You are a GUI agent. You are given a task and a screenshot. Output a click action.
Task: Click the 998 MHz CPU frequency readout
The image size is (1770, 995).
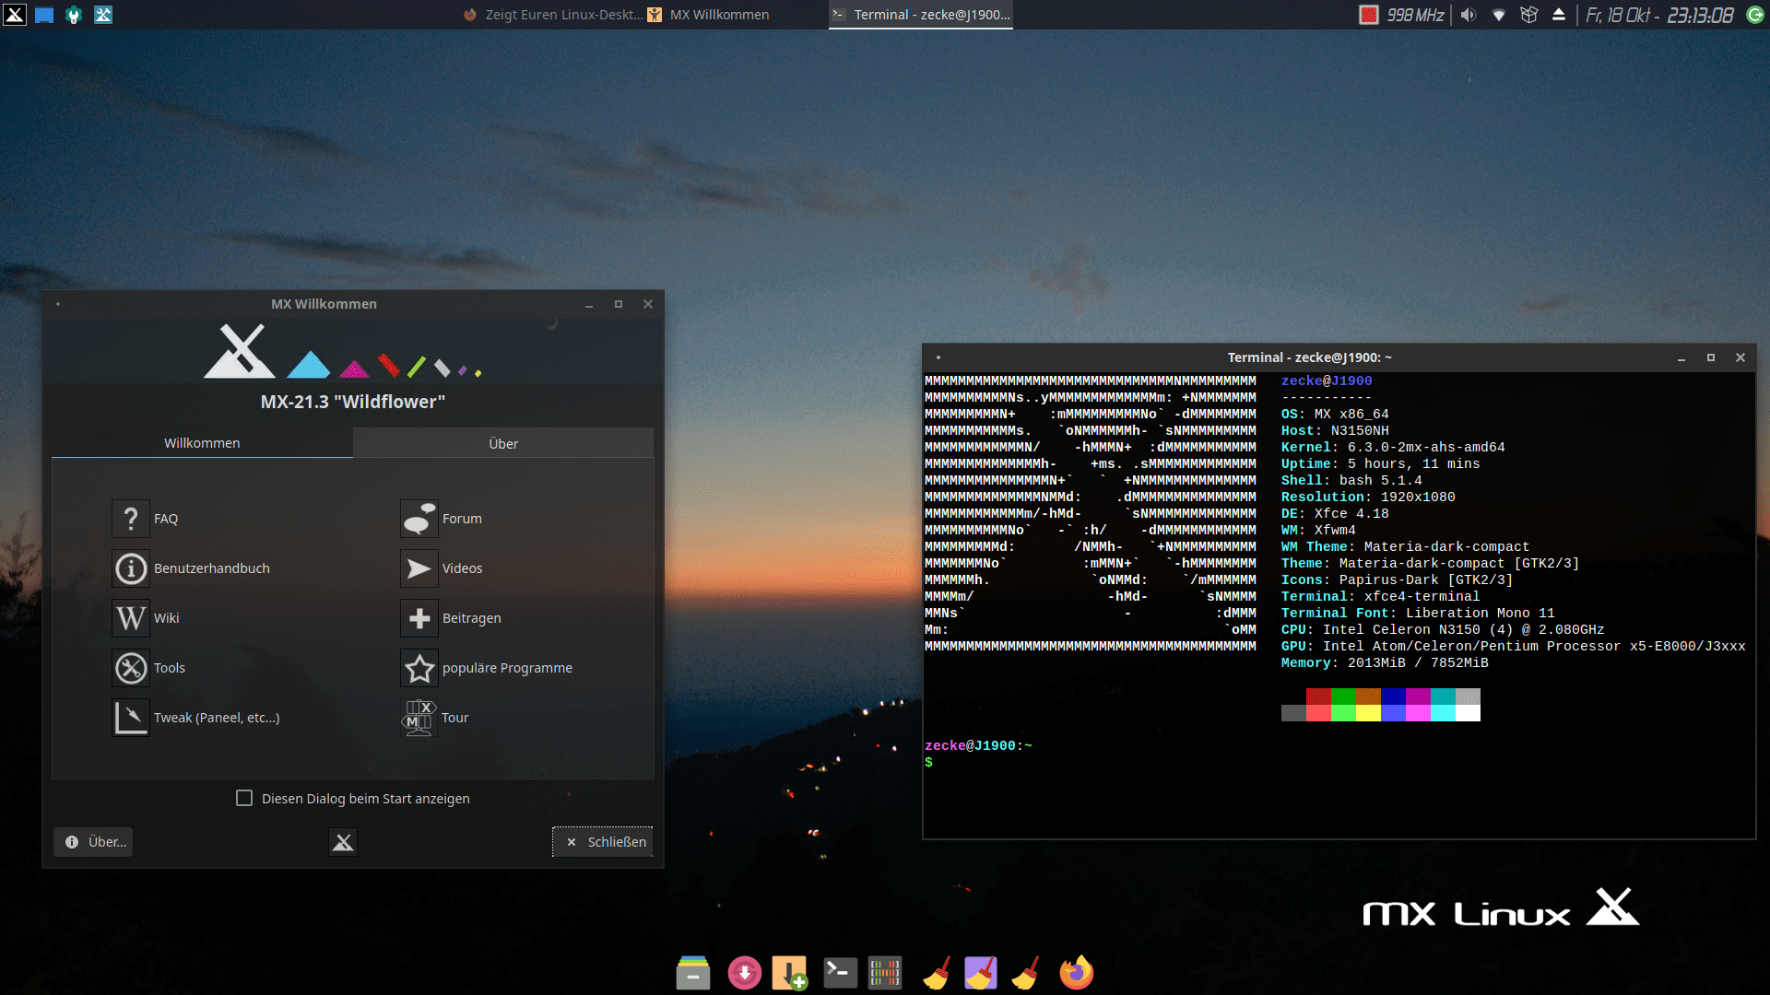coord(1415,15)
